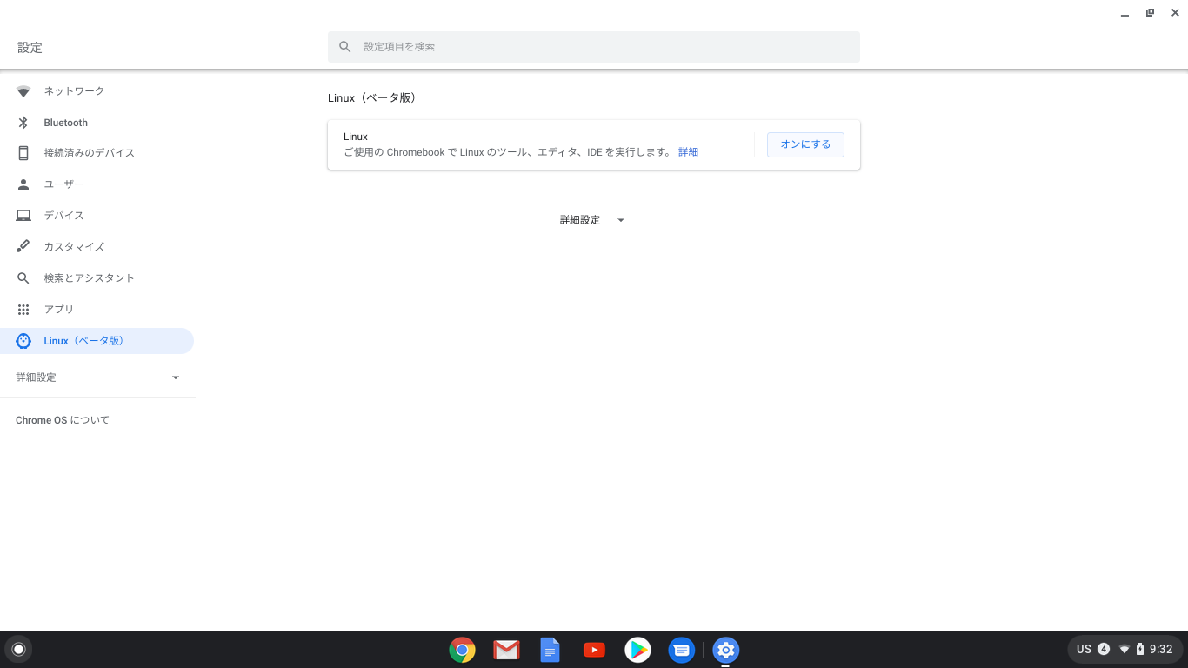Click オンにする button to enable Linux
The width and height of the screenshot is (1188, 668).
coord(805,144)
